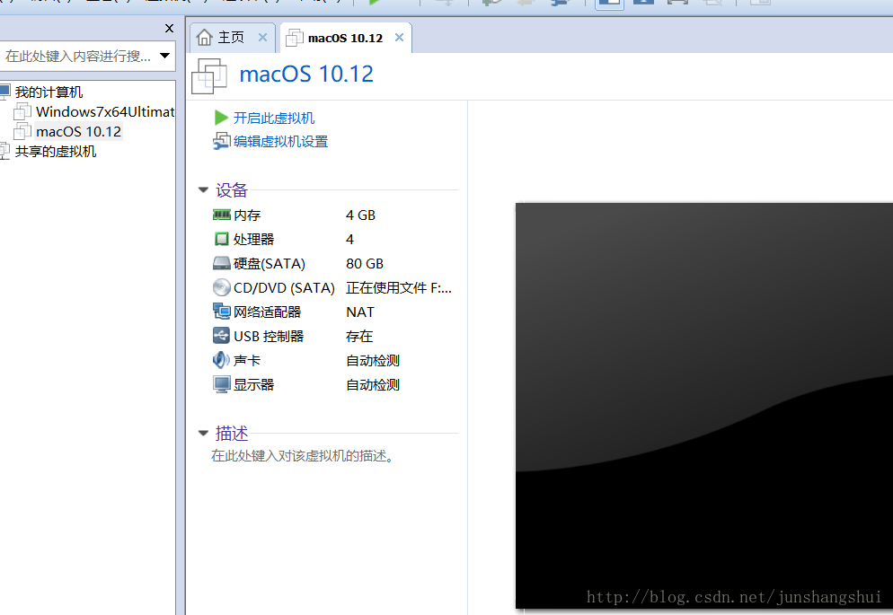
Task: Click the shared VMs icon beside 共享的虚拟机
Action: coord(5,152)
